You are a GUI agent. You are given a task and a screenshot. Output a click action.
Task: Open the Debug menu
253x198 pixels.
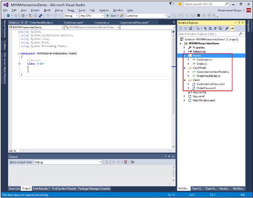pos(59,10)
